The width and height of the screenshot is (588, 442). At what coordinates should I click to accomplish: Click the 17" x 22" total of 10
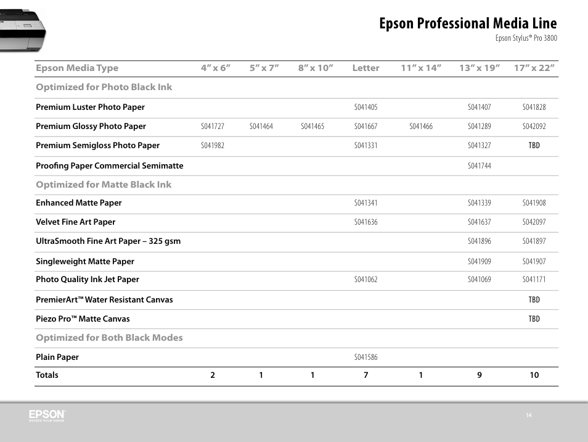click(534, 375)
